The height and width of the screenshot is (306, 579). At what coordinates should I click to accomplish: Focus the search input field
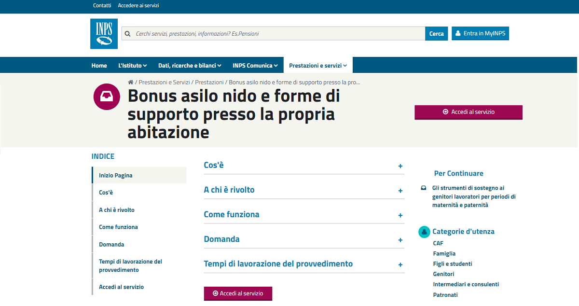[273, 34]
